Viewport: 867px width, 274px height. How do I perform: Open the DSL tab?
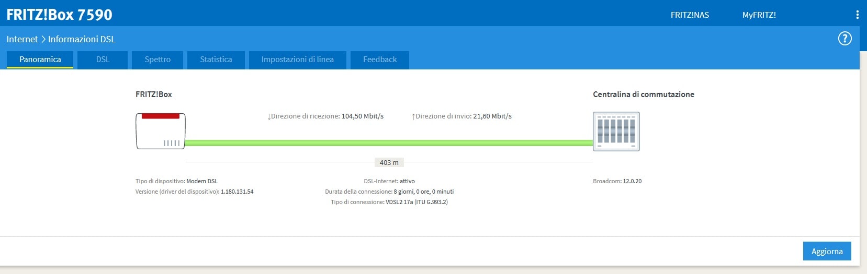point(103,59)
